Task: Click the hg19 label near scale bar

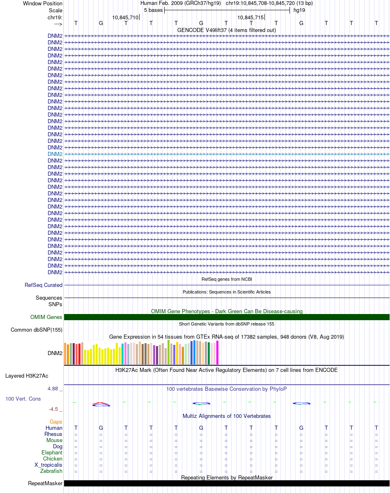Action: click(299, 10)
